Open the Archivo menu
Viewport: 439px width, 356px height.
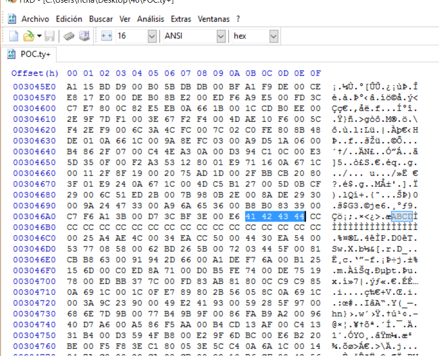click(x=35, y=19)
